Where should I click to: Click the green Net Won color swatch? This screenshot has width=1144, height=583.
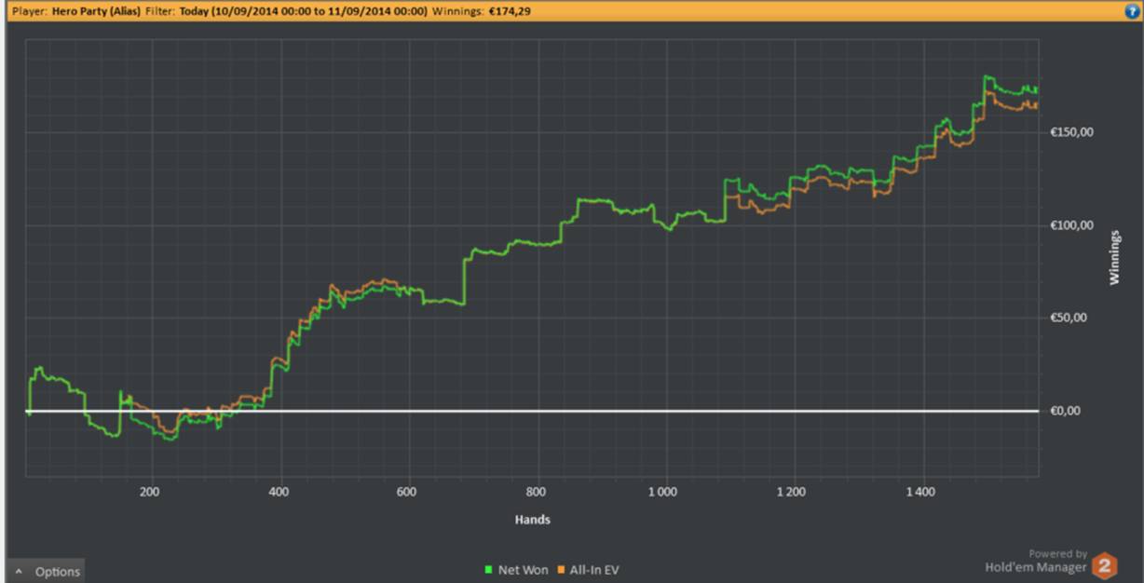click(x=488, y=571)
